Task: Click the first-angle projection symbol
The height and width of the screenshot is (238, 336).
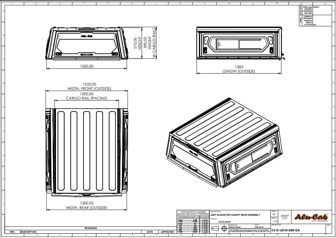Action: pos(219,229)
